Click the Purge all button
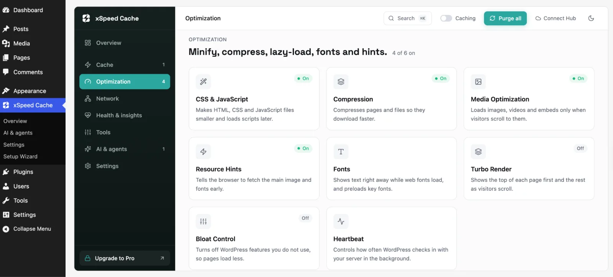Viewport: 613px width, 277px height. pyautogui.click(x=505, y=18)
